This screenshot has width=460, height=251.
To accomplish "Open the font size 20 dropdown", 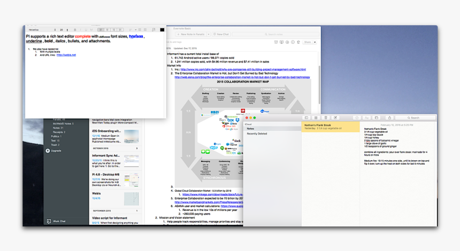I will pyautogui.click(x=64, y=30).
